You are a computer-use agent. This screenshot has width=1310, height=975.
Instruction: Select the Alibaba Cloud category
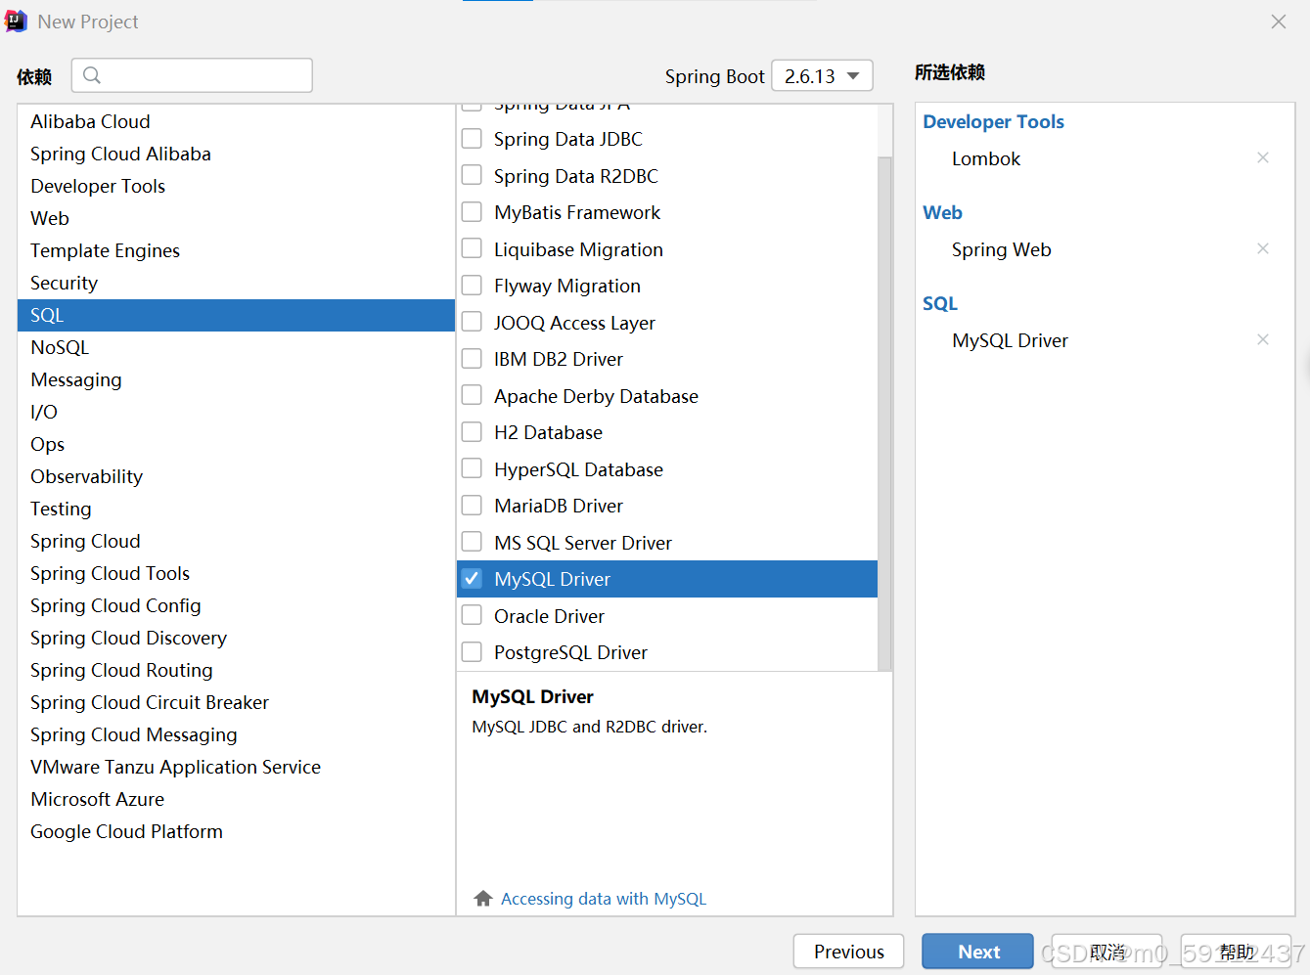[x=236, y=121]
